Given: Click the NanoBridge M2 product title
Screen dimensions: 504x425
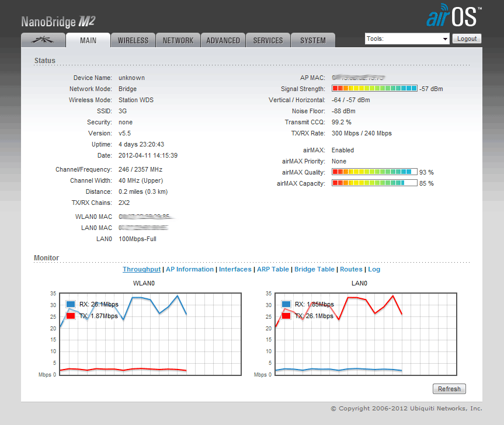Looking at the screenshot, I should coord(58,22).
